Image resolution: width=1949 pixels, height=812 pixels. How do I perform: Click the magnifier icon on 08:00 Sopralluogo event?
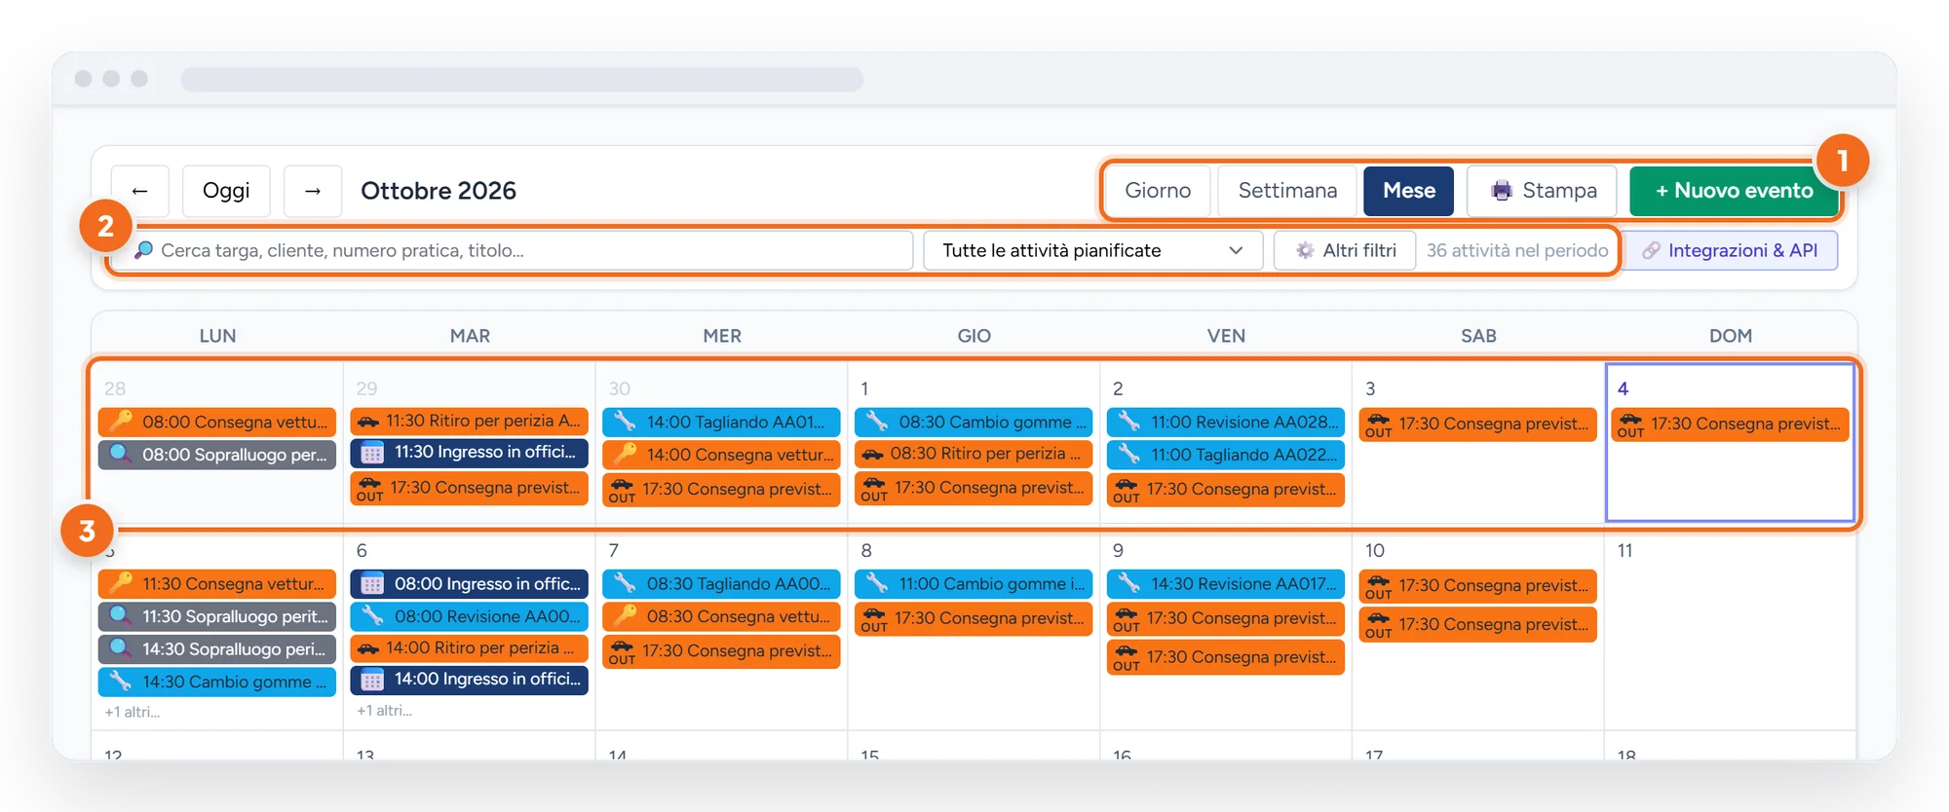(121, 454)
